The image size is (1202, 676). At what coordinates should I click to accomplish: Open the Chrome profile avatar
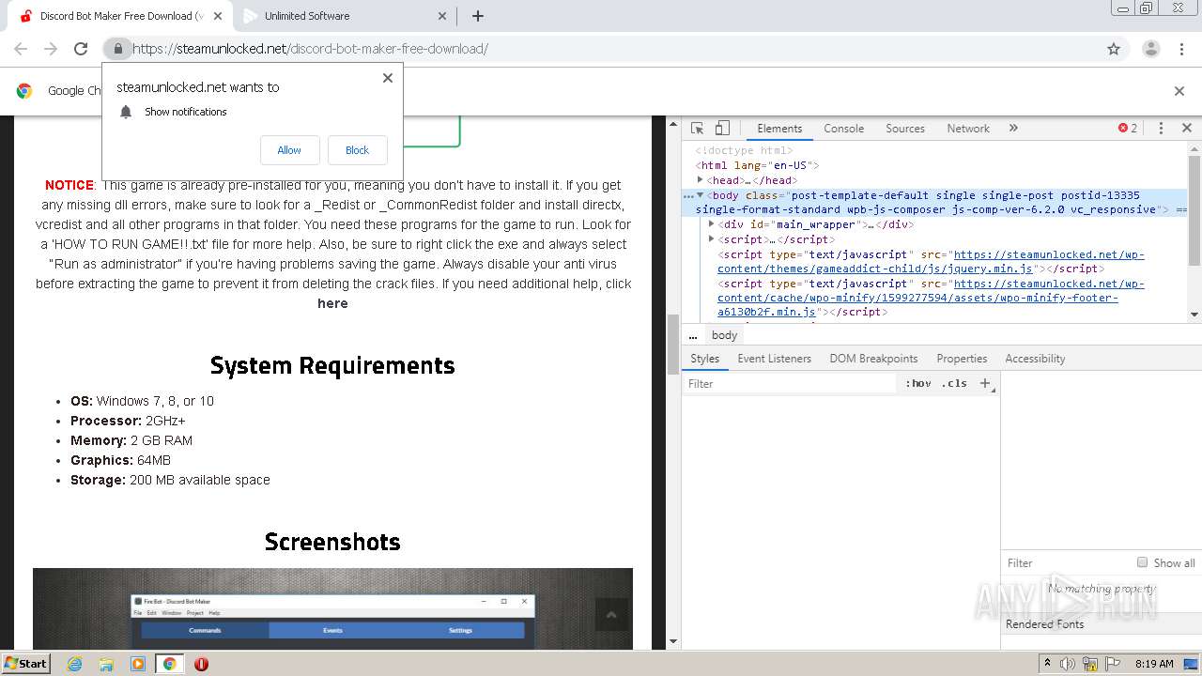pyautogui.click(x=1150, y=49)
